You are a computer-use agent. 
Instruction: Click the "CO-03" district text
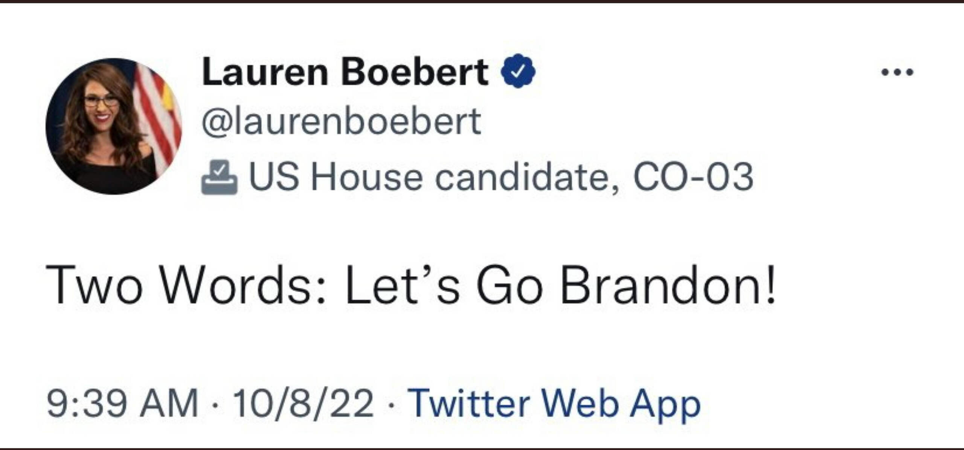694,177
